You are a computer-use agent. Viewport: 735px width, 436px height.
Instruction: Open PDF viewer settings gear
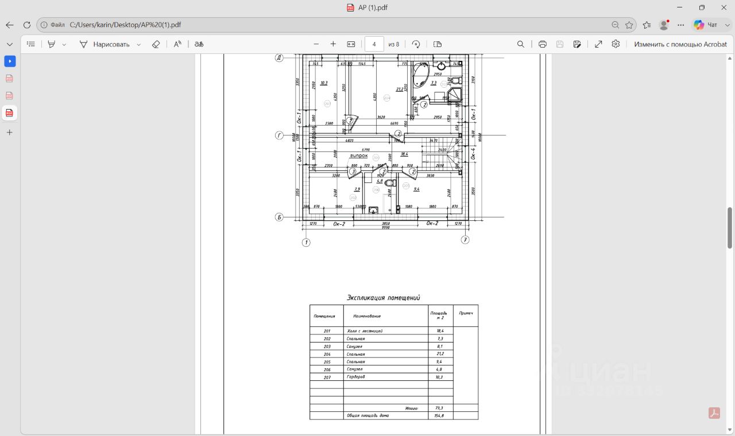(x=616, y=44)
